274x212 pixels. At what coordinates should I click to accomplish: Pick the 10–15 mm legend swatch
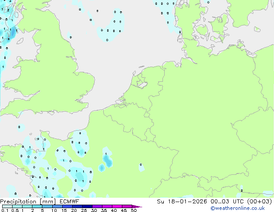(x=57, y=206)
